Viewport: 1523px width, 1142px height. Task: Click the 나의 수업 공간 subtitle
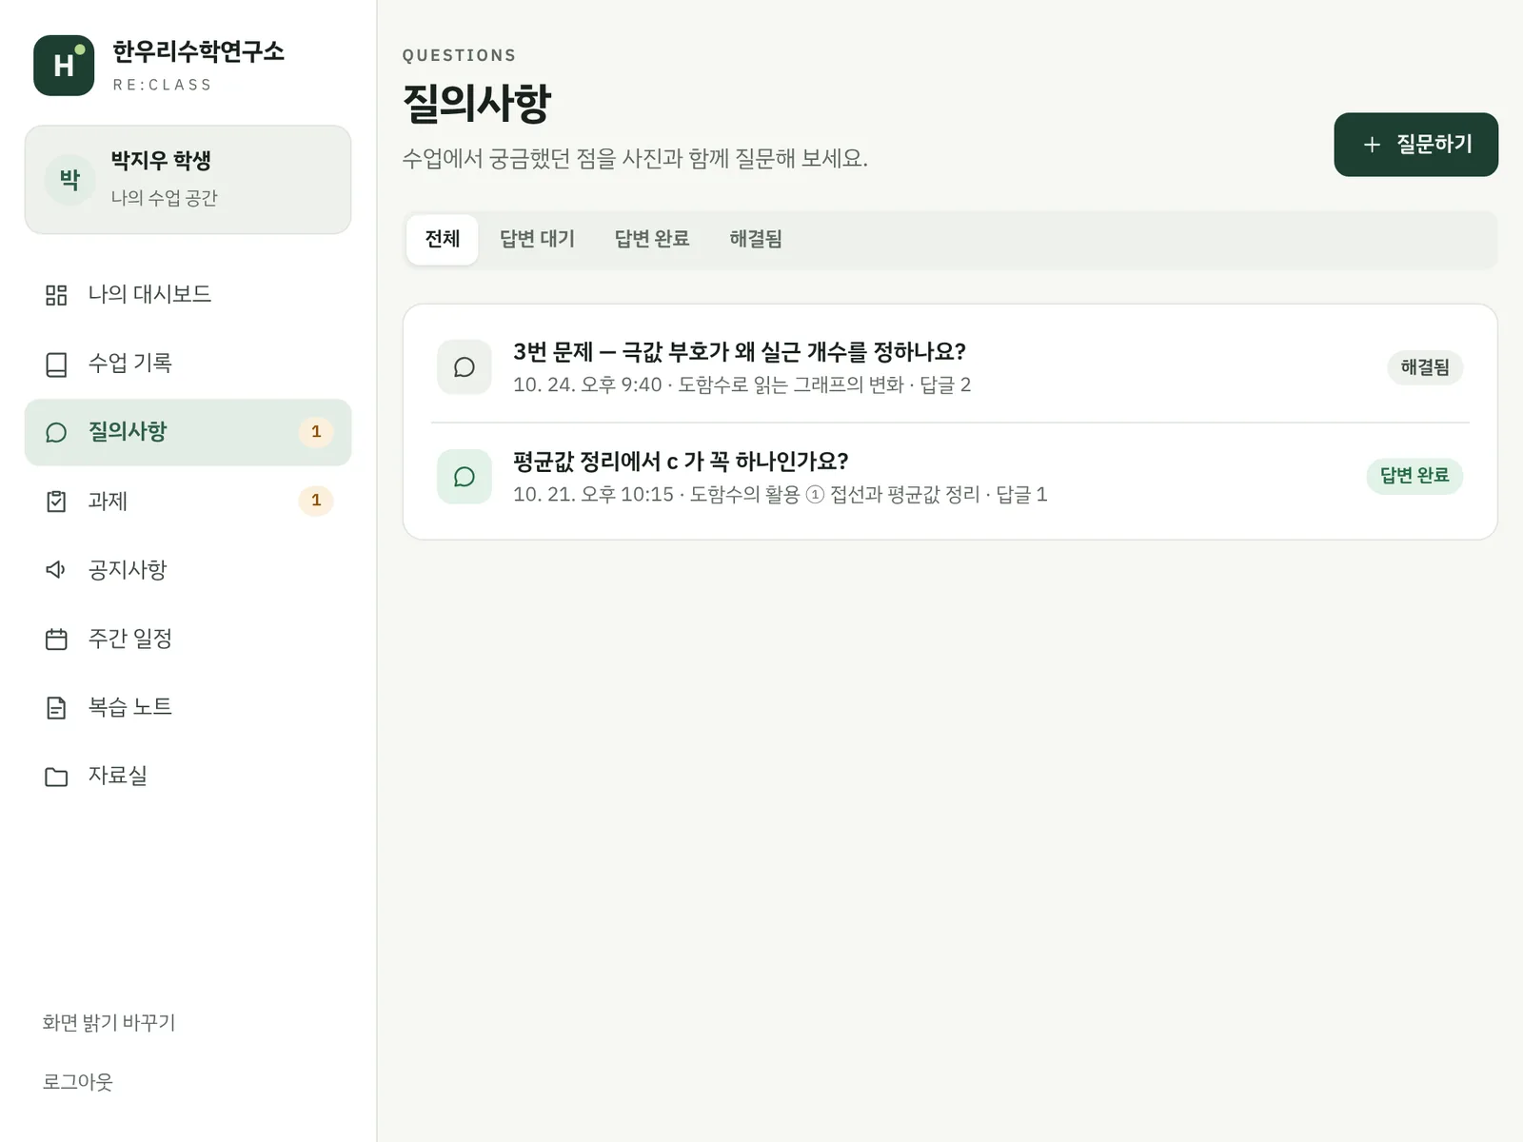[164, 198]
